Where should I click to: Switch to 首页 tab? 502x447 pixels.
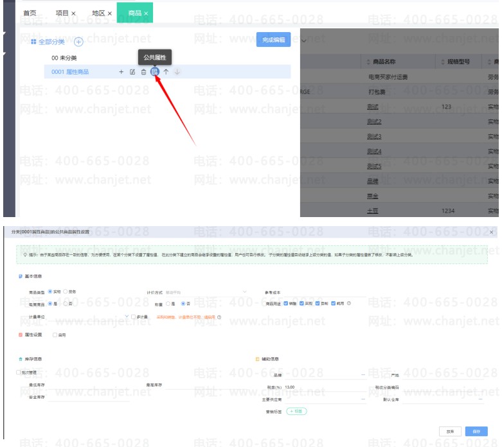[30, 13]
